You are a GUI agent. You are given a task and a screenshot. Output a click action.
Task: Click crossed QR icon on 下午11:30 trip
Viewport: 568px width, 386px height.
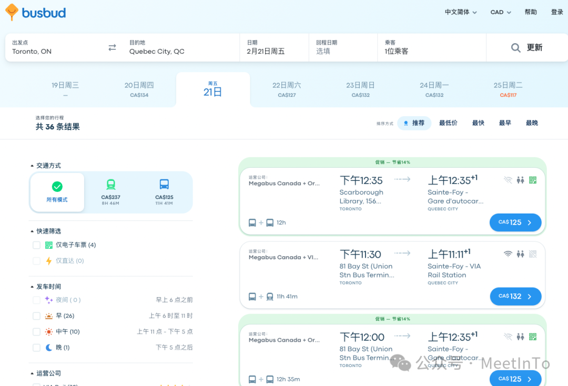point(532,254)
